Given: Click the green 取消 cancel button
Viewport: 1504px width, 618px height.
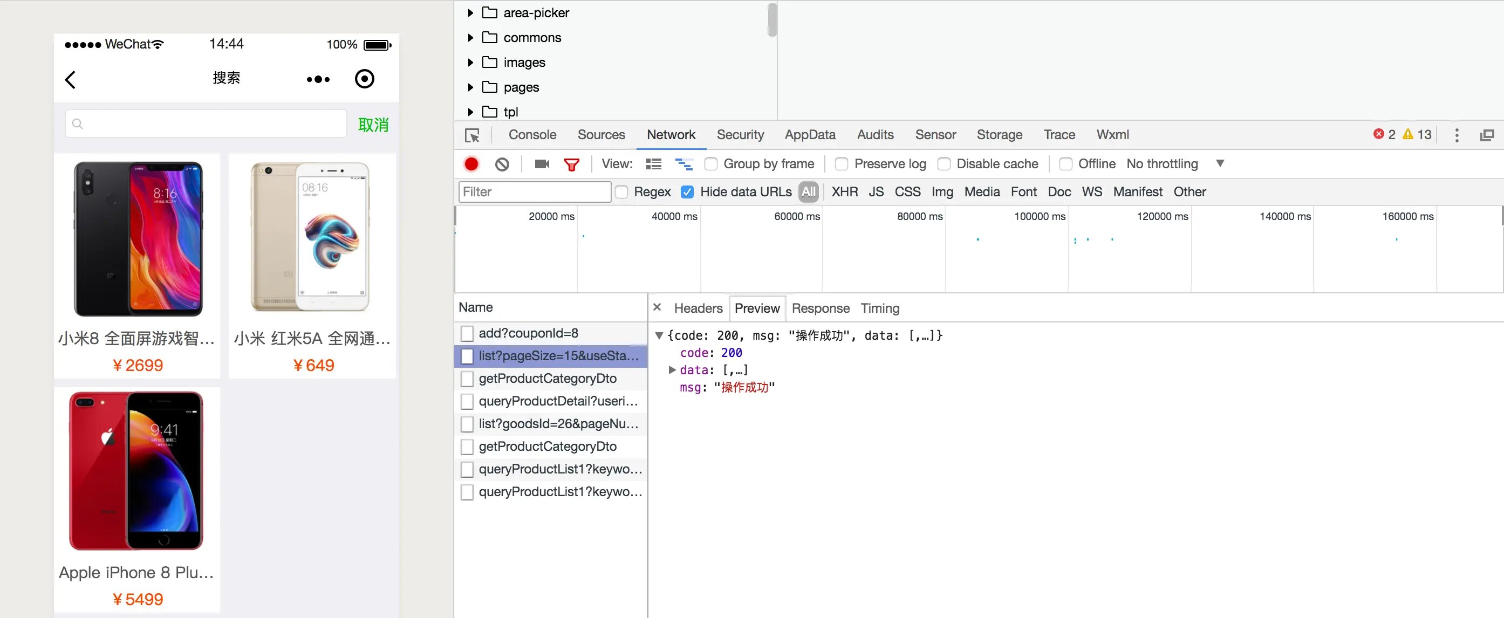Looking at the screenshot, I should click(x=373, y=124).
